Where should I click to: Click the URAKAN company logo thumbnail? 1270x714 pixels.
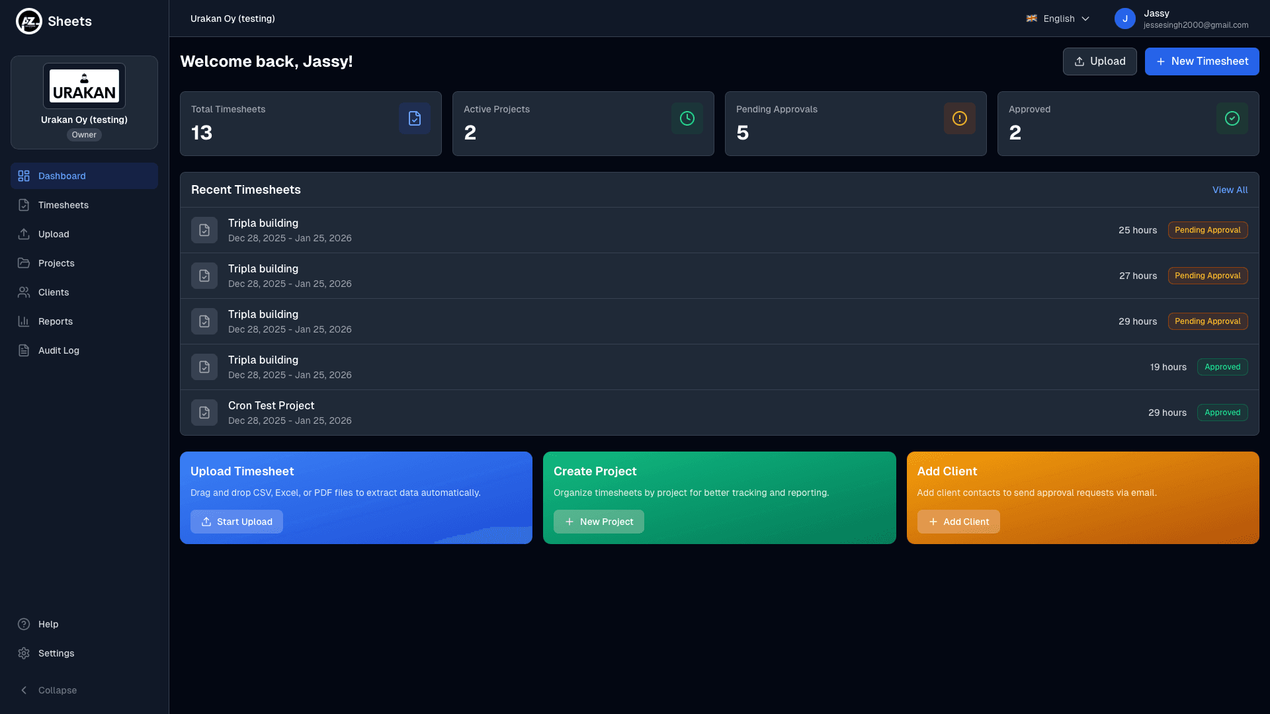pyautogui.click(x=84, y=86)
